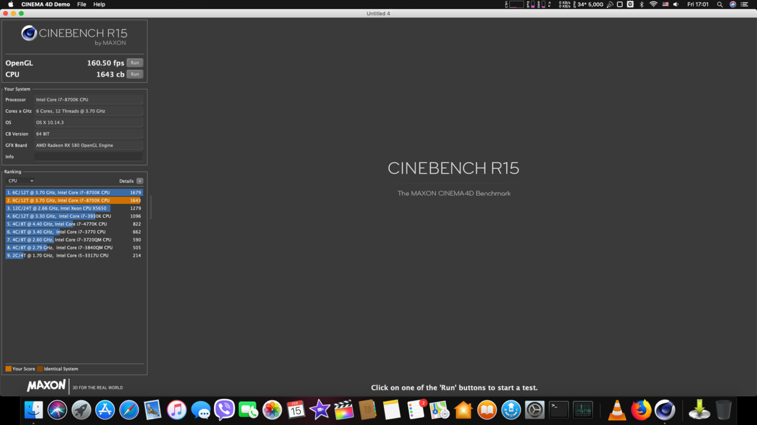Open Reminders with badge 2 in dock
The image size is (757, 425).
[x=416, y=410]
